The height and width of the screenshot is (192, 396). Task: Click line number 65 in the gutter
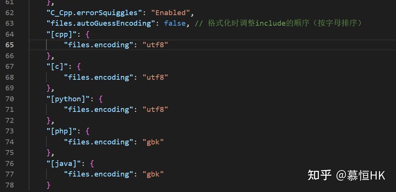9,45
